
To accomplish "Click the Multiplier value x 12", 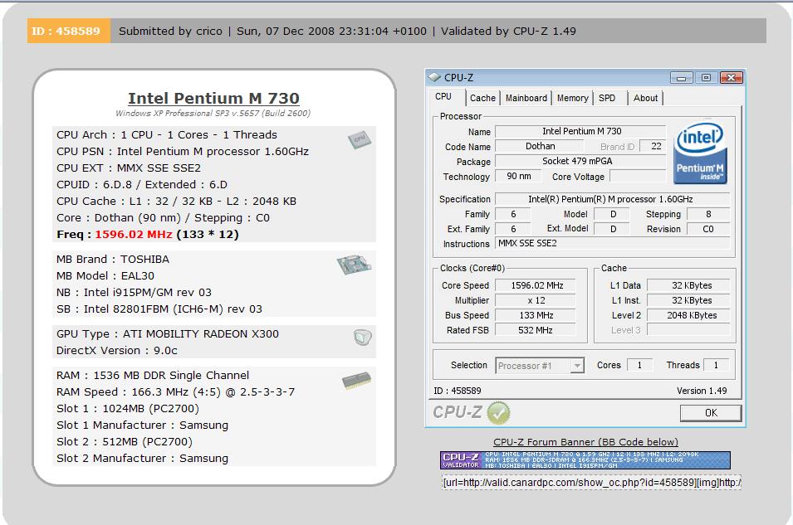I will tap(536, 300).
